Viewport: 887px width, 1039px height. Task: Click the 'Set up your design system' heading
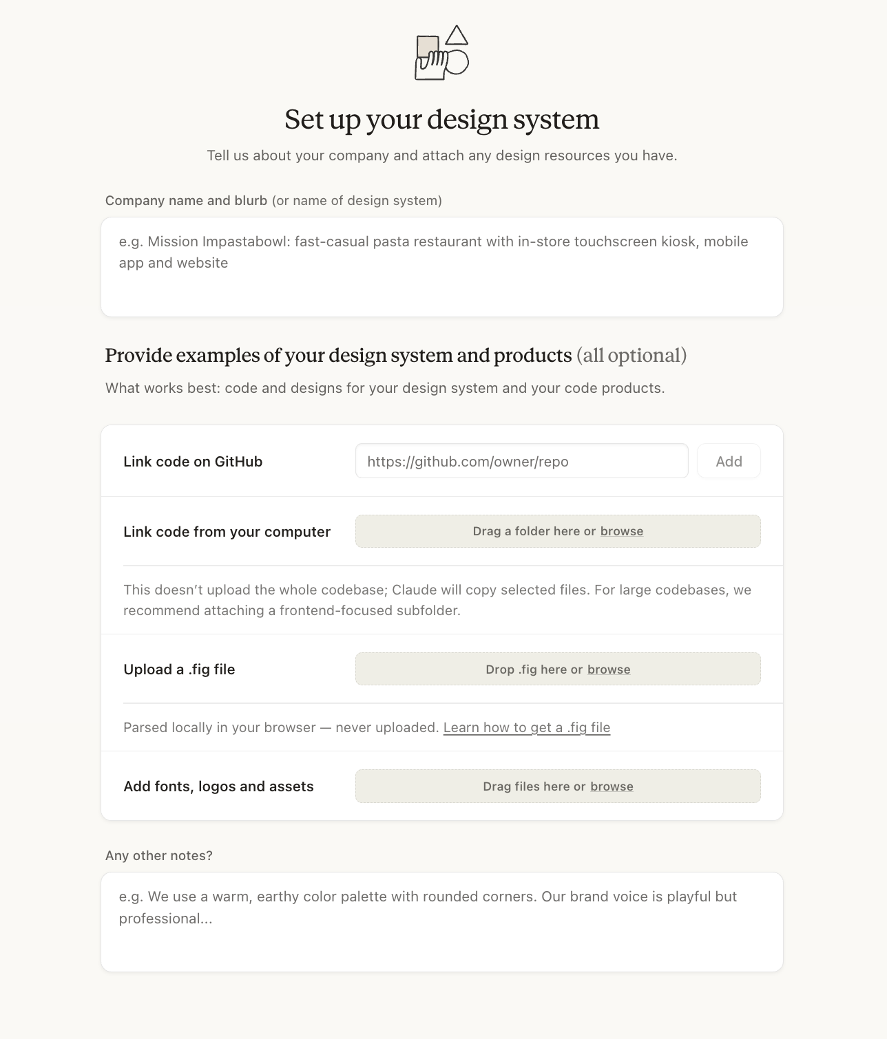[x=441, y=119]
